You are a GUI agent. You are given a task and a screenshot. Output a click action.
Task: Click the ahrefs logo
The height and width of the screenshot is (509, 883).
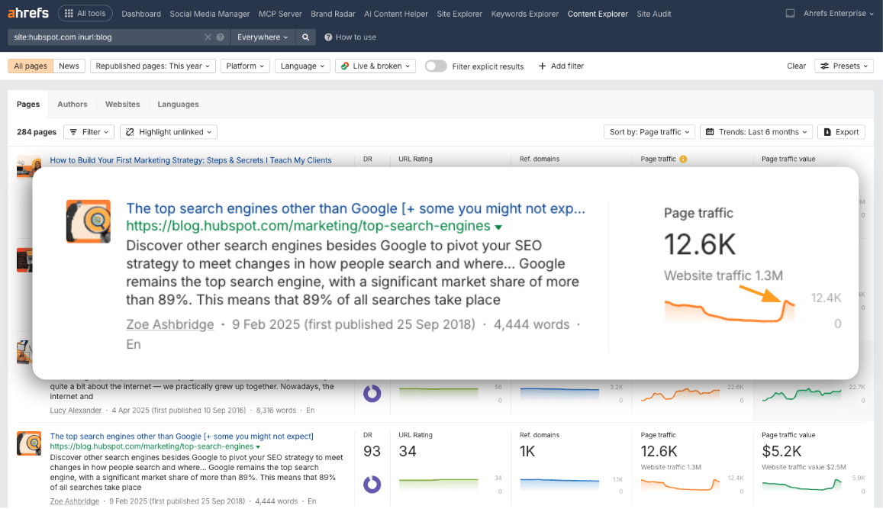(27, 12)
